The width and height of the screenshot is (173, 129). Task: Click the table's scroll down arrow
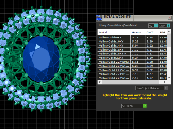point(169,78)
